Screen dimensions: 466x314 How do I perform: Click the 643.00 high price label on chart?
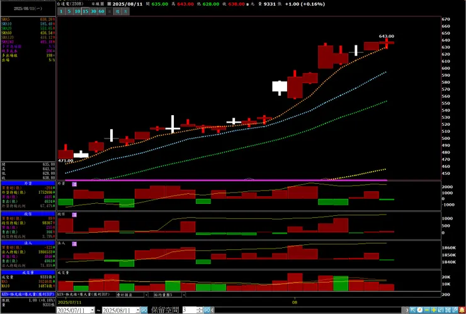pyautogui.click(x=387, y=36)
